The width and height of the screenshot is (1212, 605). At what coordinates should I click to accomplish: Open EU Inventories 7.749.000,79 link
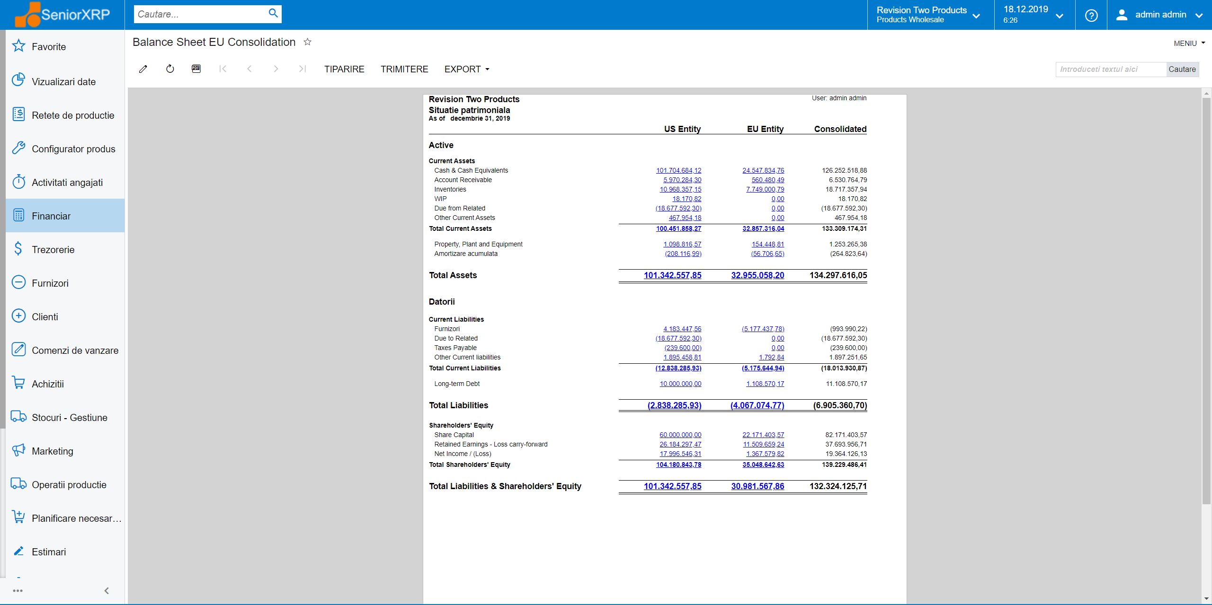(765, 189)
